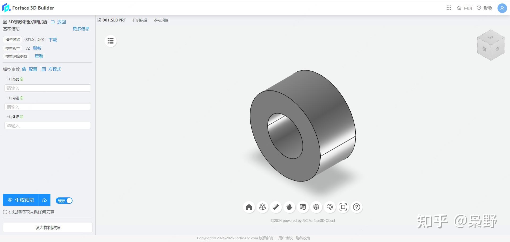510x242 pixels.
Task: Open 方程式 equations panel
Action: pyautogui.click(x=54, y=69)
